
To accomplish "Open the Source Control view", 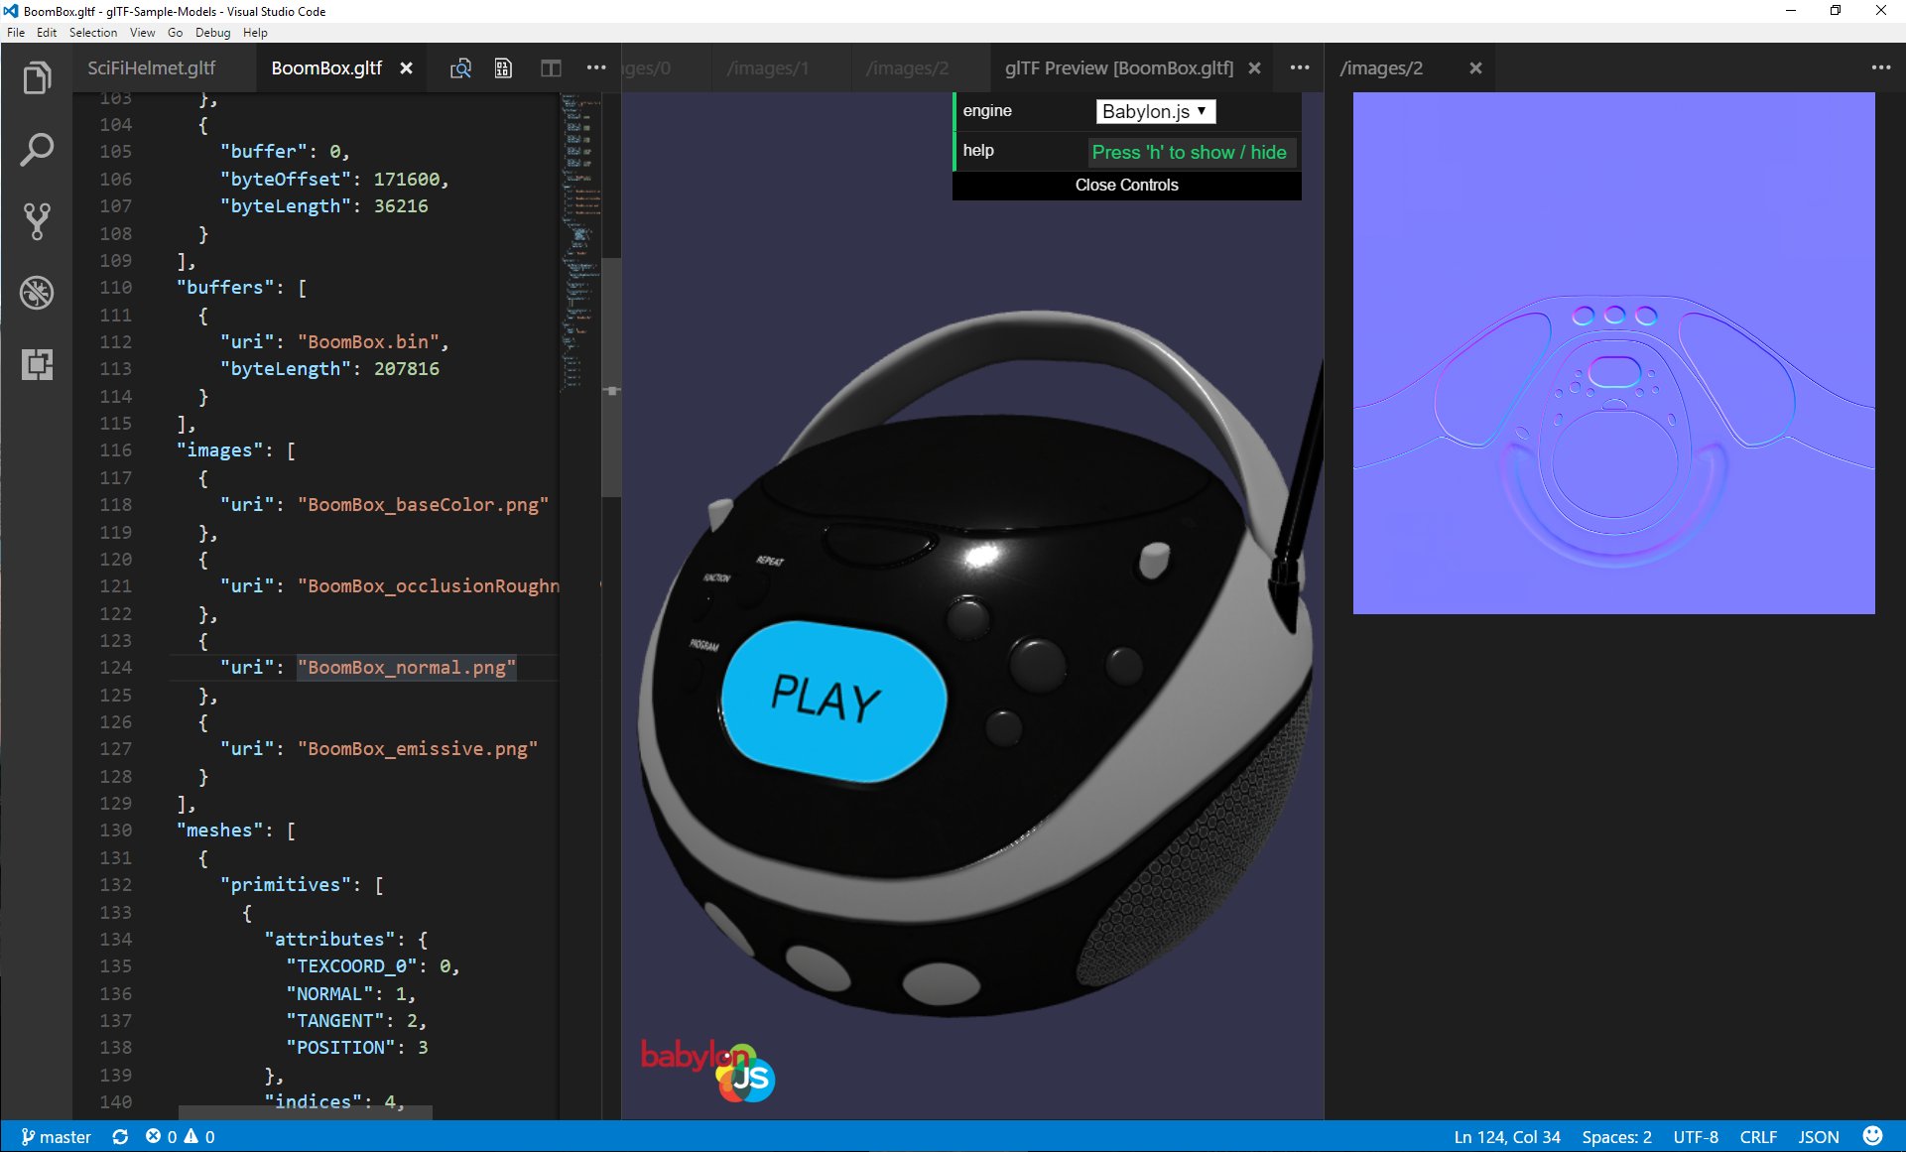I will [37, 221].
